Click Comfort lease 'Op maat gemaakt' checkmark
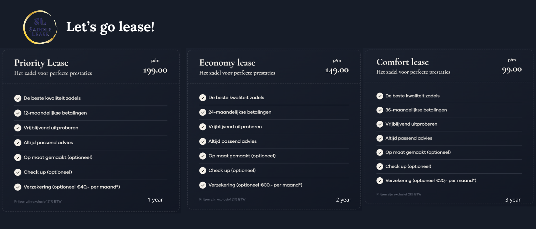The height and width of the screenshot is (229, 536). pyautogui.click(x=380, y=152)
